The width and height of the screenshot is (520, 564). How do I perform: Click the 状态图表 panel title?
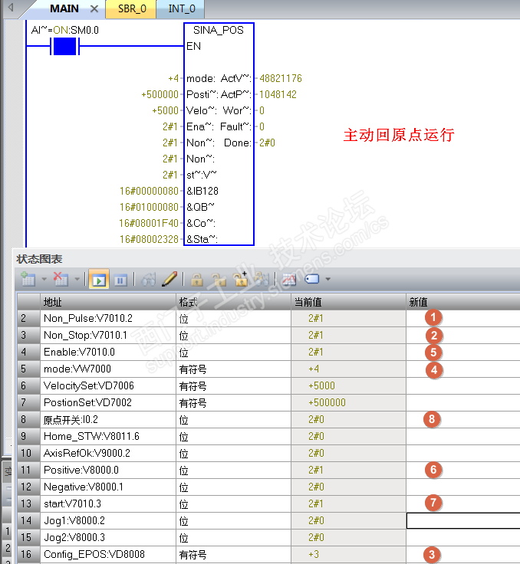click(x=39, y=259)
